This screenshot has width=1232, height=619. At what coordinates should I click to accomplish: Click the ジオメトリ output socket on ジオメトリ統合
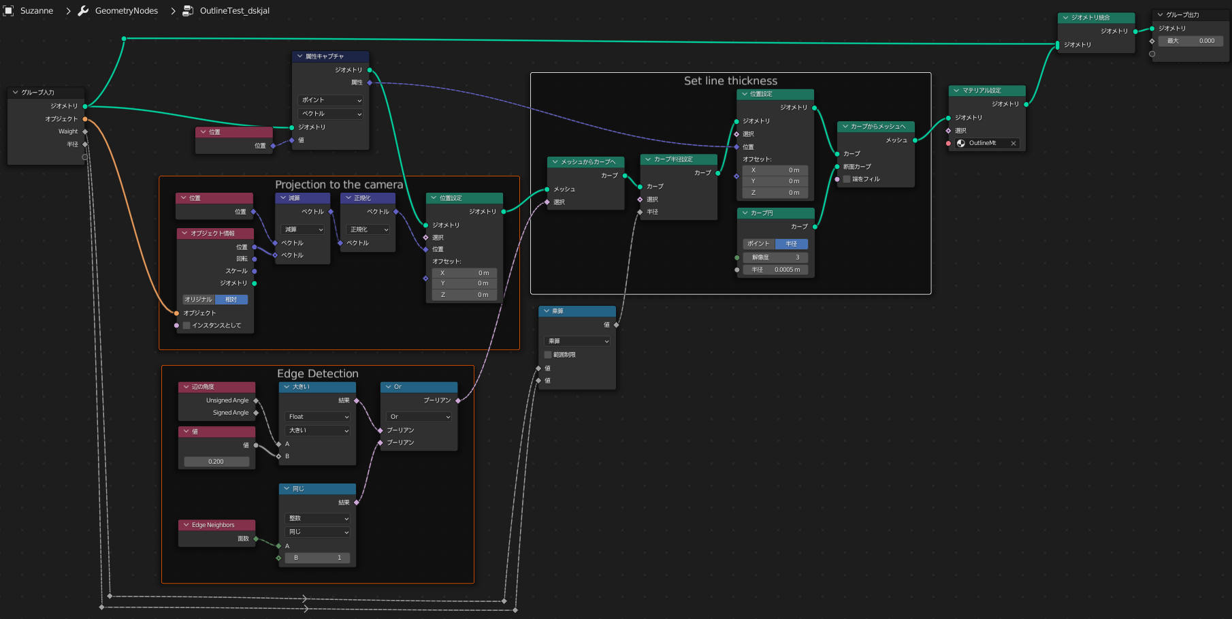point(1135,31)
